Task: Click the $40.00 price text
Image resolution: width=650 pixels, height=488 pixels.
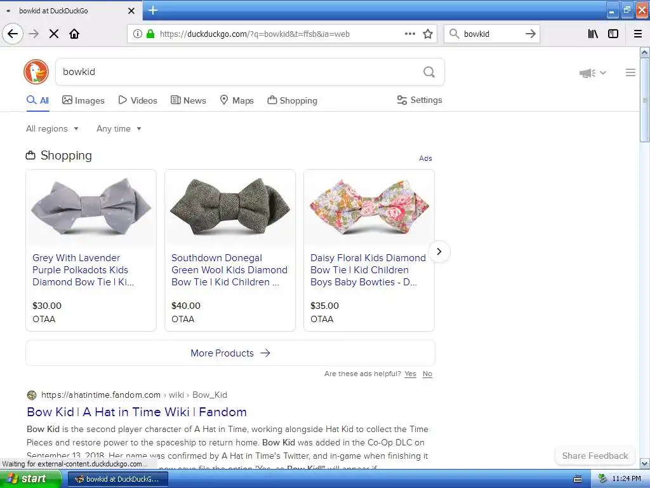Action: 186,306
